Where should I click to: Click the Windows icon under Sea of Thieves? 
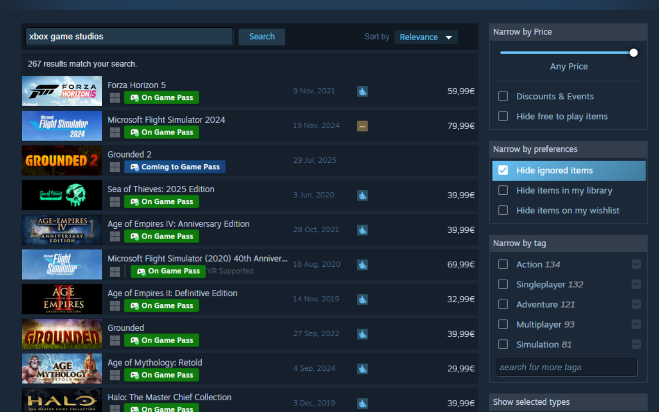click(115, 202)
